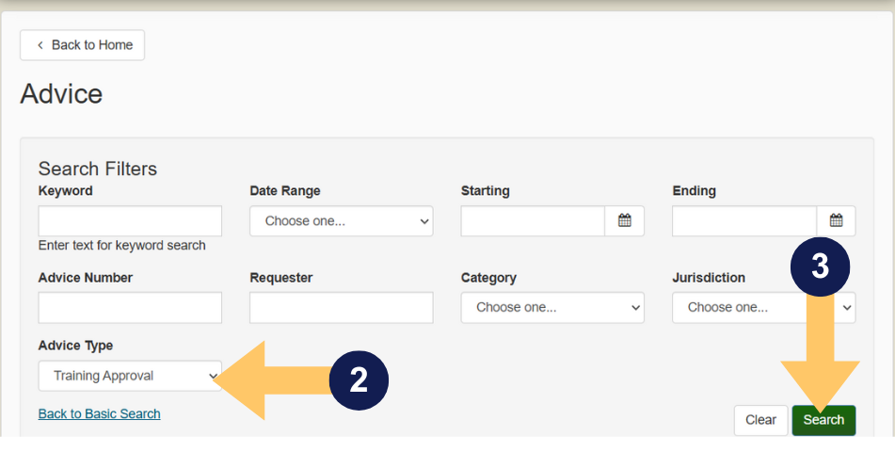The width and height of the screenshot is (895, 452).
Task: Go back using the Back to Home button
Action: (83, 45)
